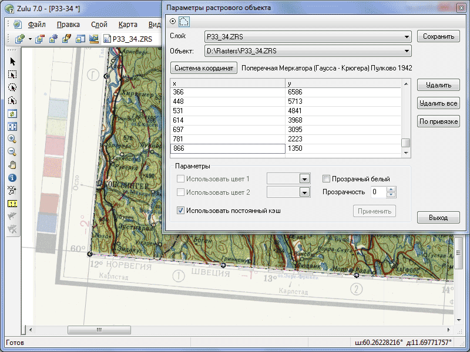Viewport: 470px width, 352px height.
Task: Click the zoom in magnifier tool
Action: click(x=12, y=139)
